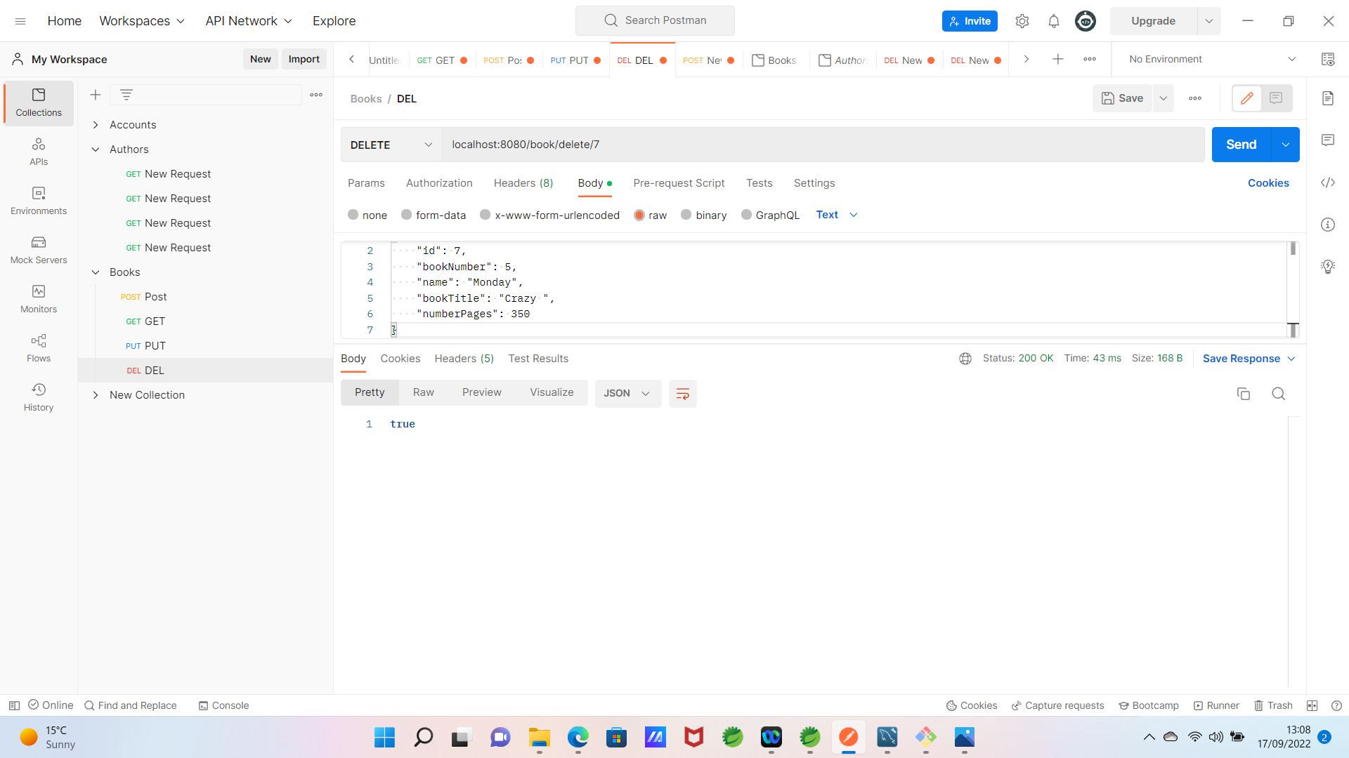The width and height of the screenshot is (1349, 758).
Task: Open the Cookies link beside request tabs
Action: (1268, 183)
